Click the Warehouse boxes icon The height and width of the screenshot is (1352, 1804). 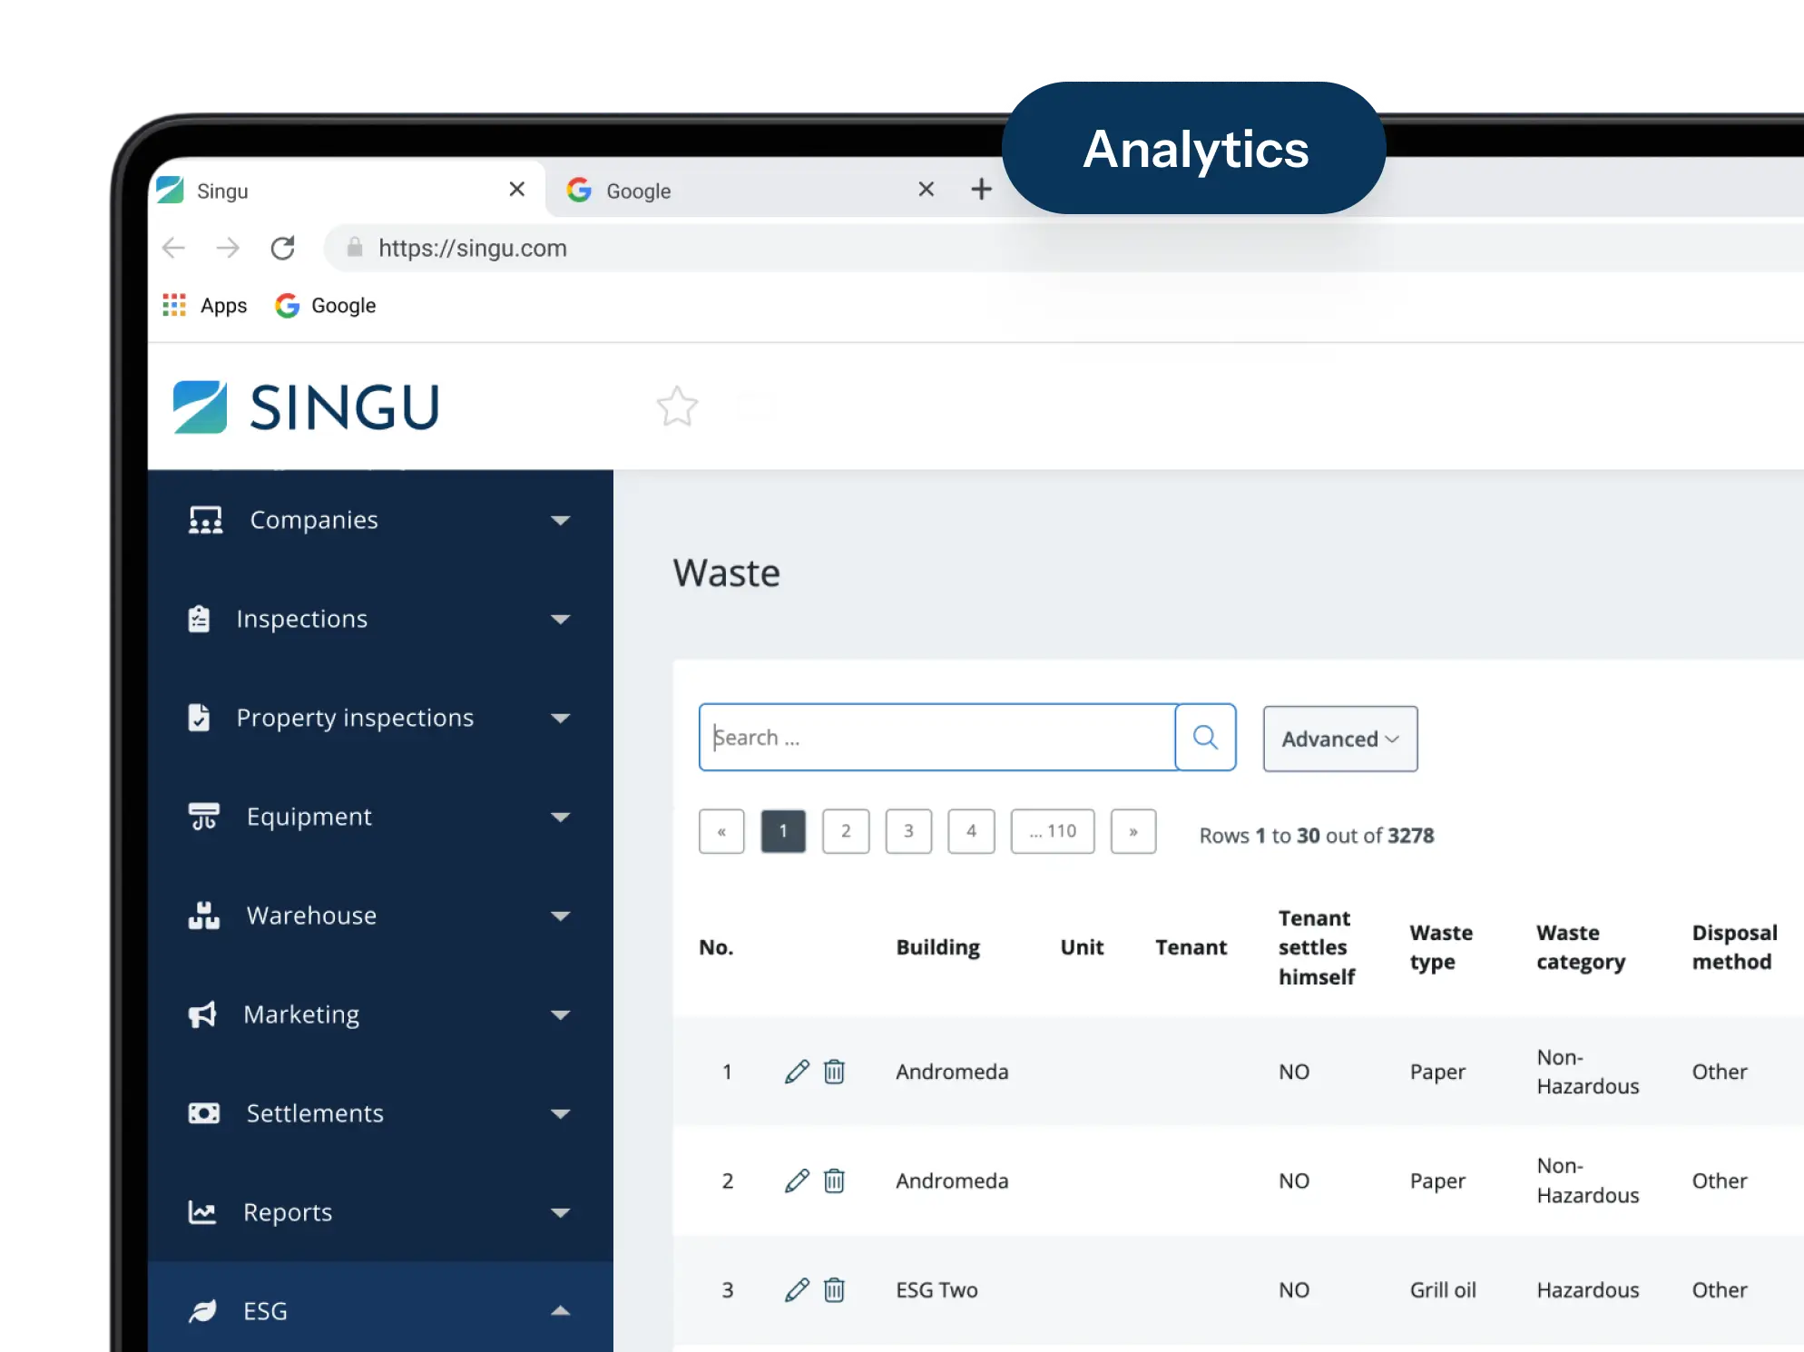coord(204,916)
